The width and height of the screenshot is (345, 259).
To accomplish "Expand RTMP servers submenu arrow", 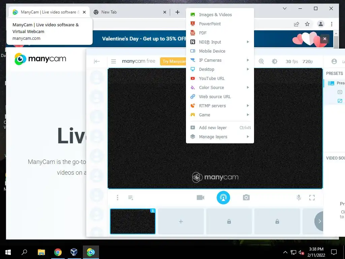I will coord(248,106).
